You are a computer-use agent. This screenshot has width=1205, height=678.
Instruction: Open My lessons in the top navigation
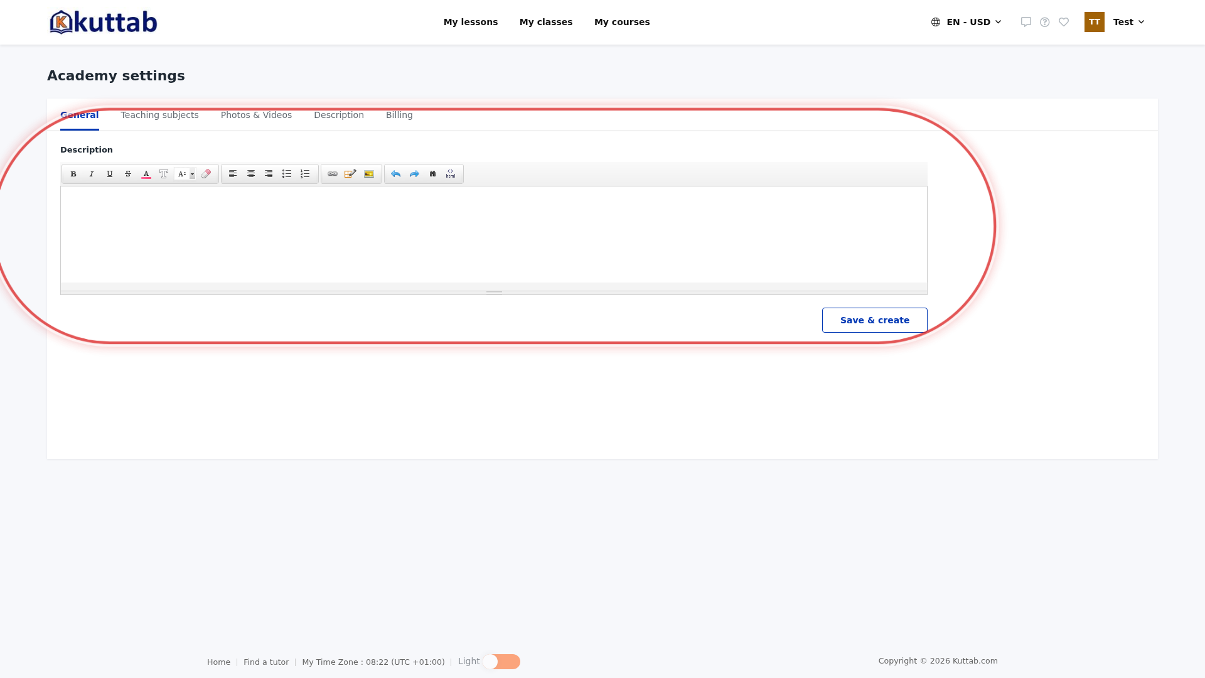pos(471,22)
